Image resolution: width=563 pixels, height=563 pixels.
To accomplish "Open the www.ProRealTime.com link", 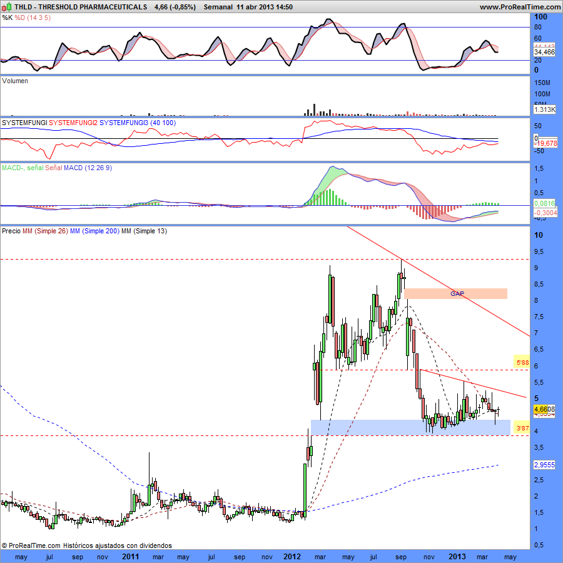I will [x=520, y=7].
